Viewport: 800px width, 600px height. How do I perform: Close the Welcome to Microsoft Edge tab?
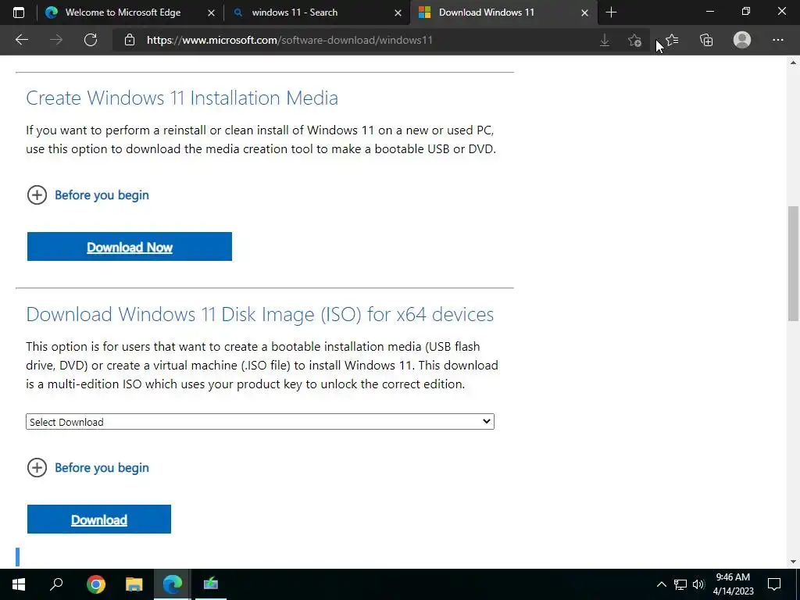[211, 12]
